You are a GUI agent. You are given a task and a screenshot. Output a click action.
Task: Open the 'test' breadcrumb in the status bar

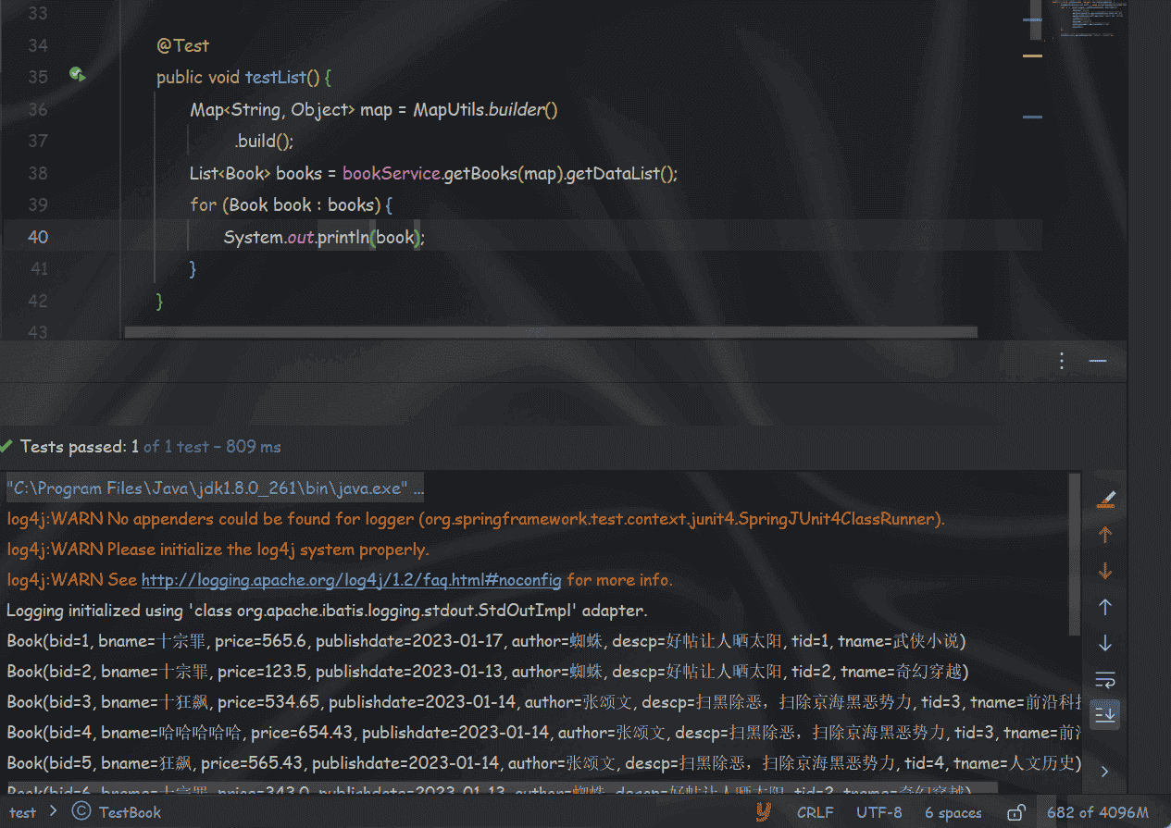click(x=23, y=812)
